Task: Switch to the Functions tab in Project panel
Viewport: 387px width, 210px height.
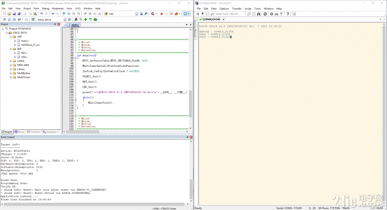Action: click(x=34, y=132)
